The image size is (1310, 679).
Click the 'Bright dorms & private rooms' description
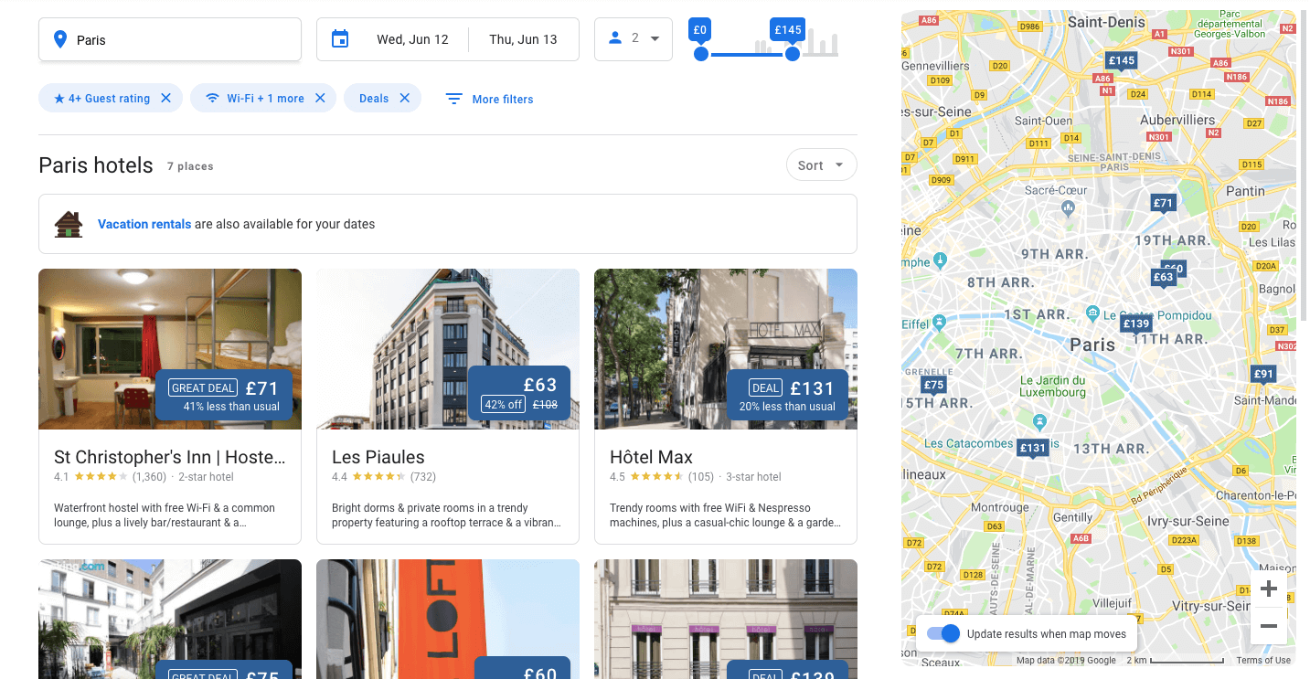click(x=446, y=515)
